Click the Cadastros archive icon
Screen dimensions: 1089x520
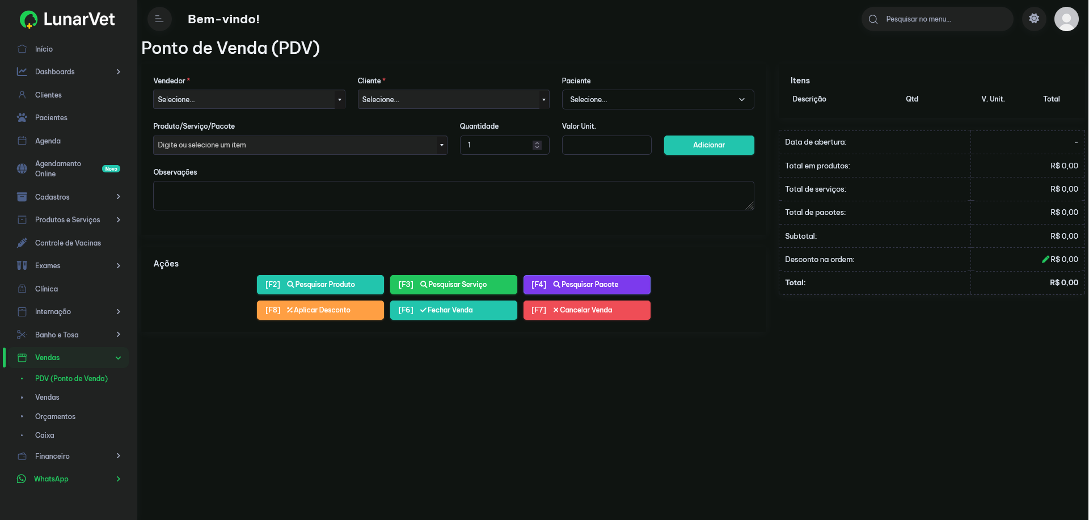22,197
